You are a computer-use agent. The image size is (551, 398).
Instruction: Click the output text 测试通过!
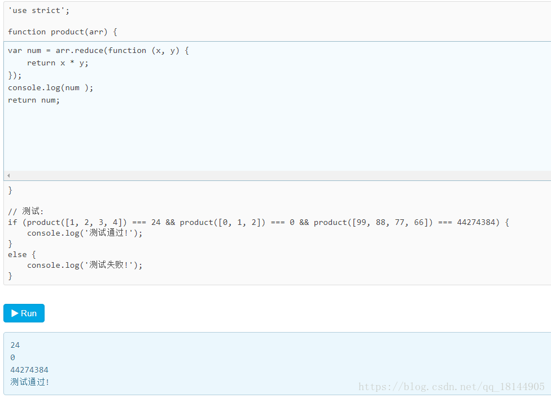(x=29, y=382)
